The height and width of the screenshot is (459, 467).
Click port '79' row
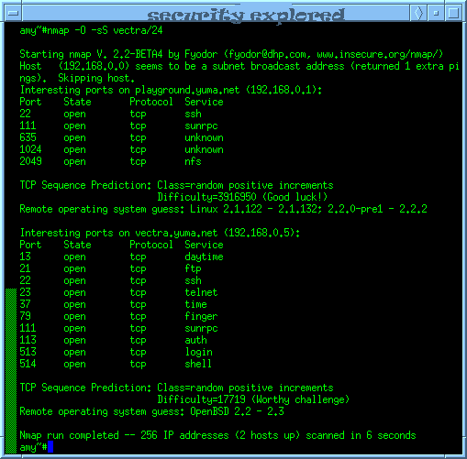[118, 316]
